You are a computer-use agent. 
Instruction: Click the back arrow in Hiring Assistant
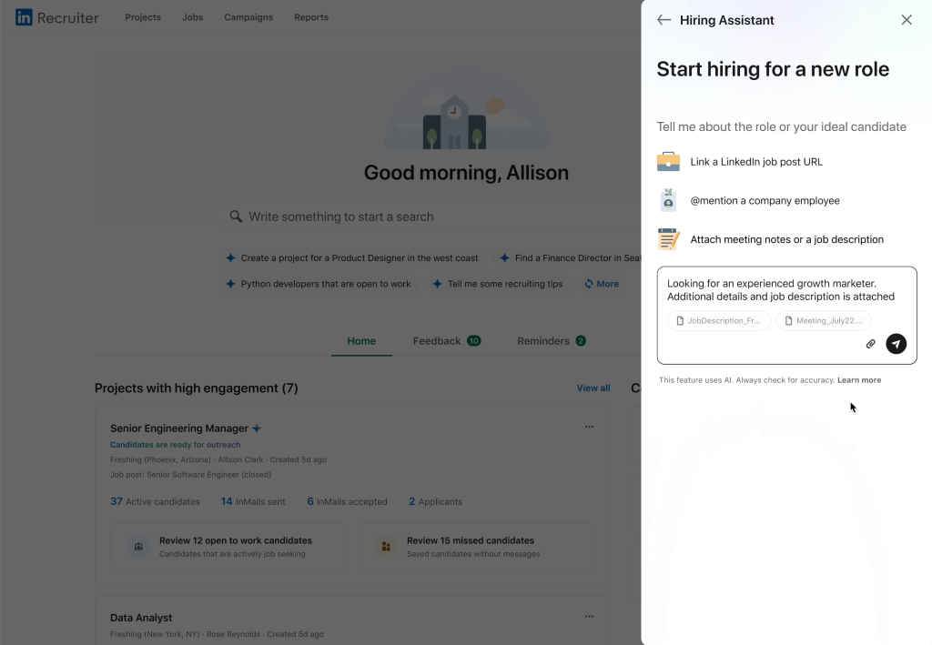(x=664, y=20)
